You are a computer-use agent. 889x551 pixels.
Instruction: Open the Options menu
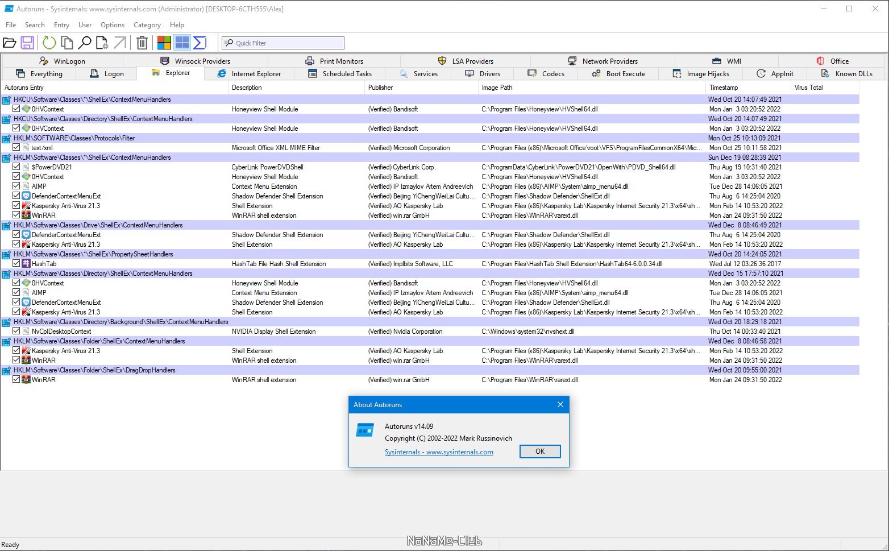click(113, 25)
